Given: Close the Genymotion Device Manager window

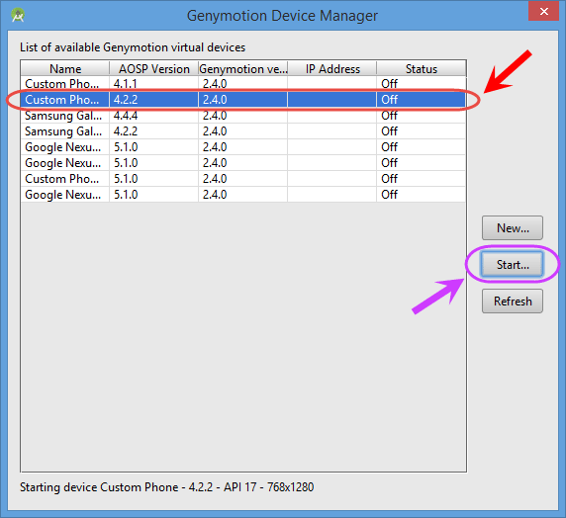Looking at the screenshot, I should 543,11.
